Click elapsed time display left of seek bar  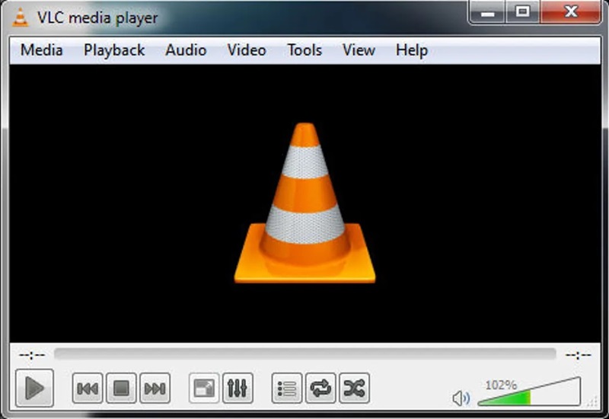32,355
